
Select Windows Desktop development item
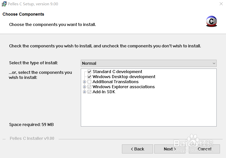point(124,77)
